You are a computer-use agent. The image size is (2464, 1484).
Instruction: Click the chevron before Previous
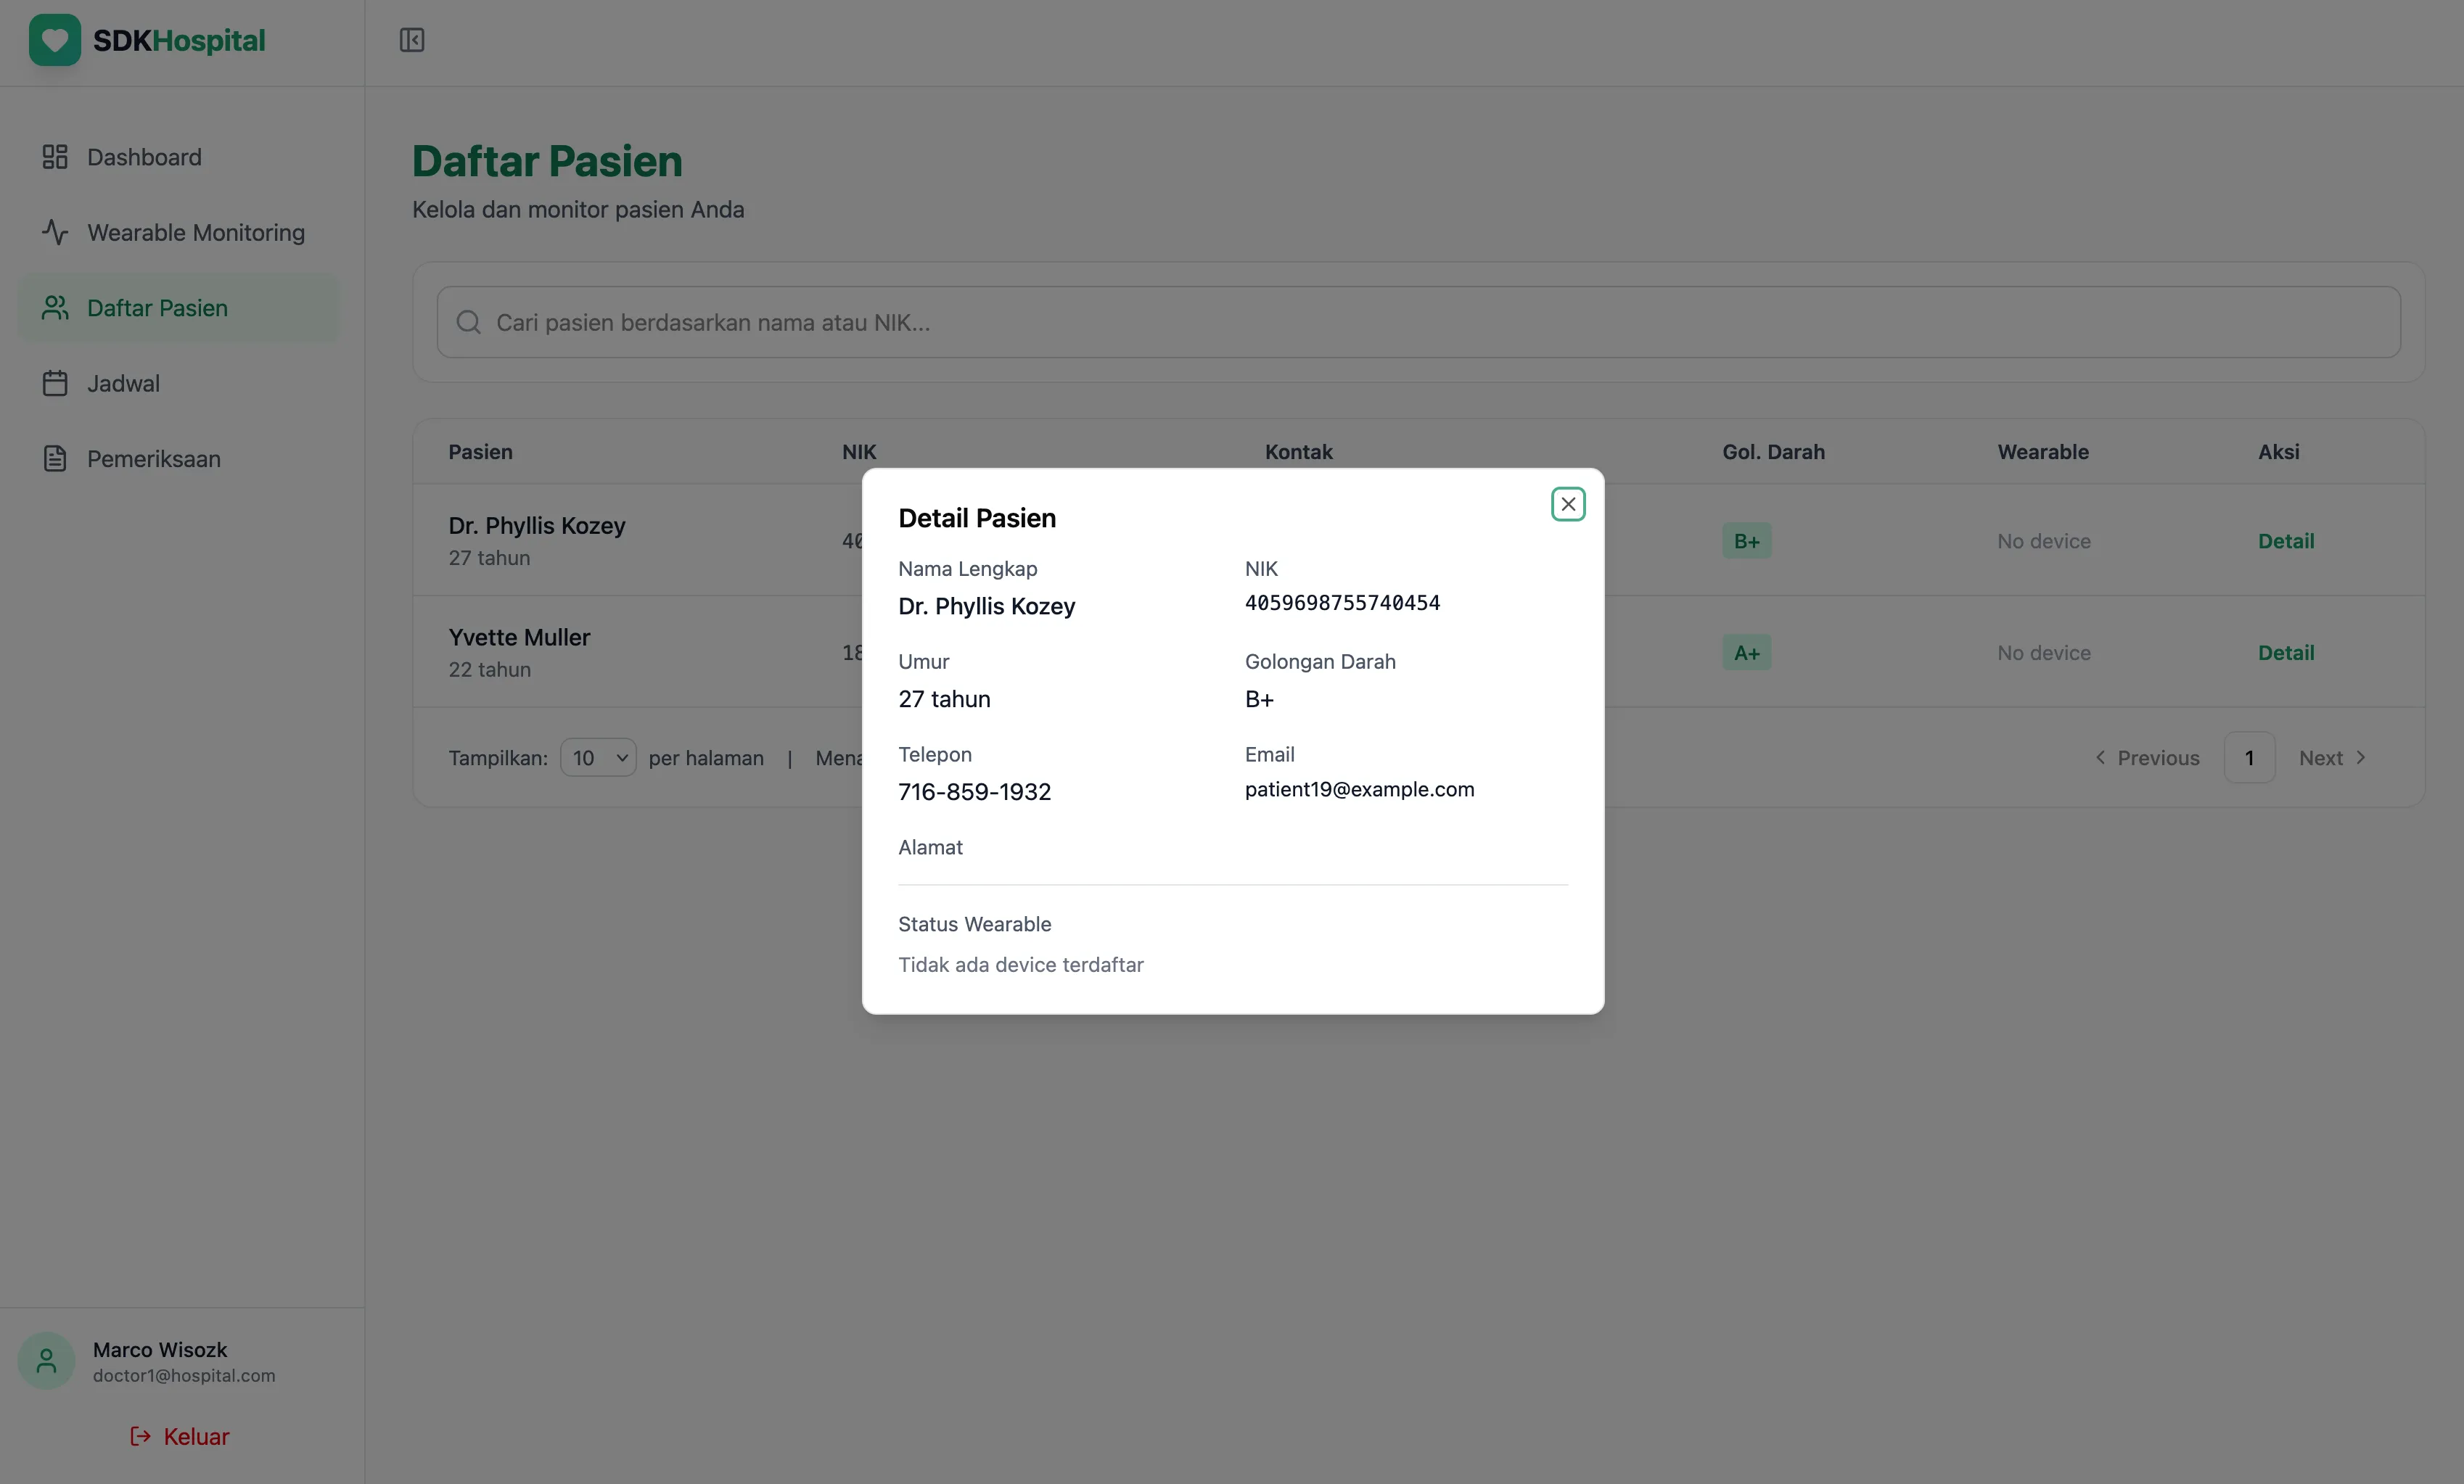[x=2100, y=757]
